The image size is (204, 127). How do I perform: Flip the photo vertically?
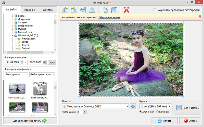(83, 10)
